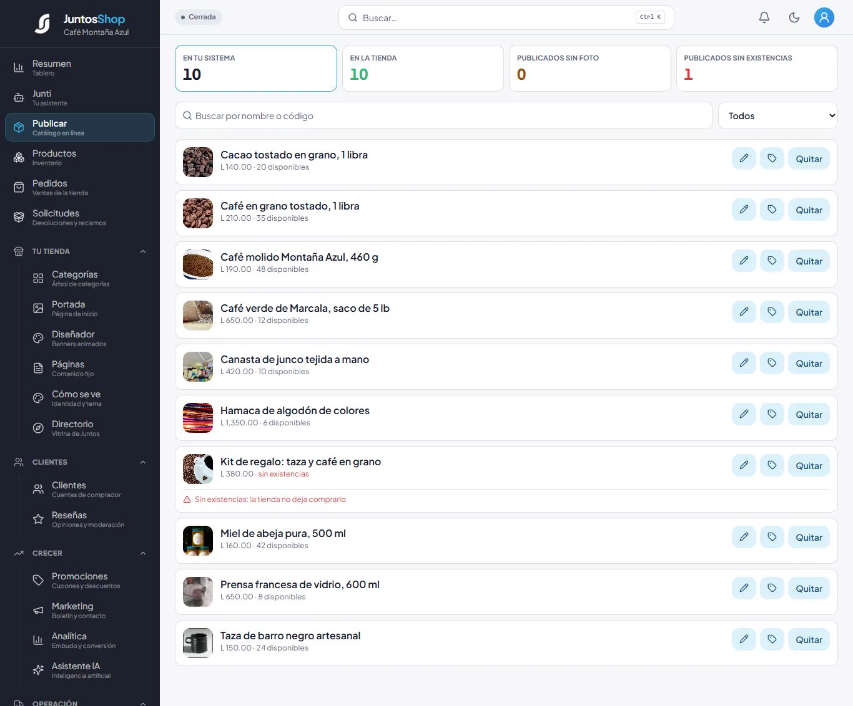
Task: Toggle dark mode moon icon
Action: (794, 17)
